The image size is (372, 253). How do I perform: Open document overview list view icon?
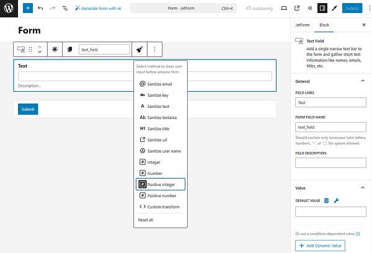click(65, 9)
